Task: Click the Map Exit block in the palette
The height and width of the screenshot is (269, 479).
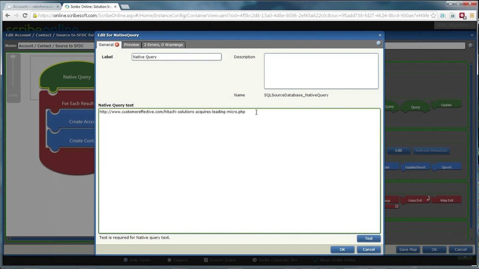Action: 447,200
